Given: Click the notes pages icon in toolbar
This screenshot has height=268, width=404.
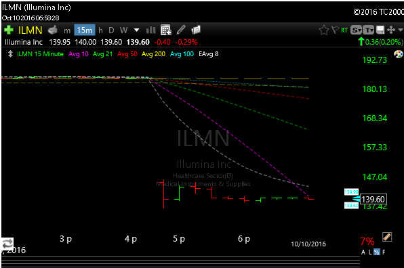Looking at the screenshot, I should point(196,30).
